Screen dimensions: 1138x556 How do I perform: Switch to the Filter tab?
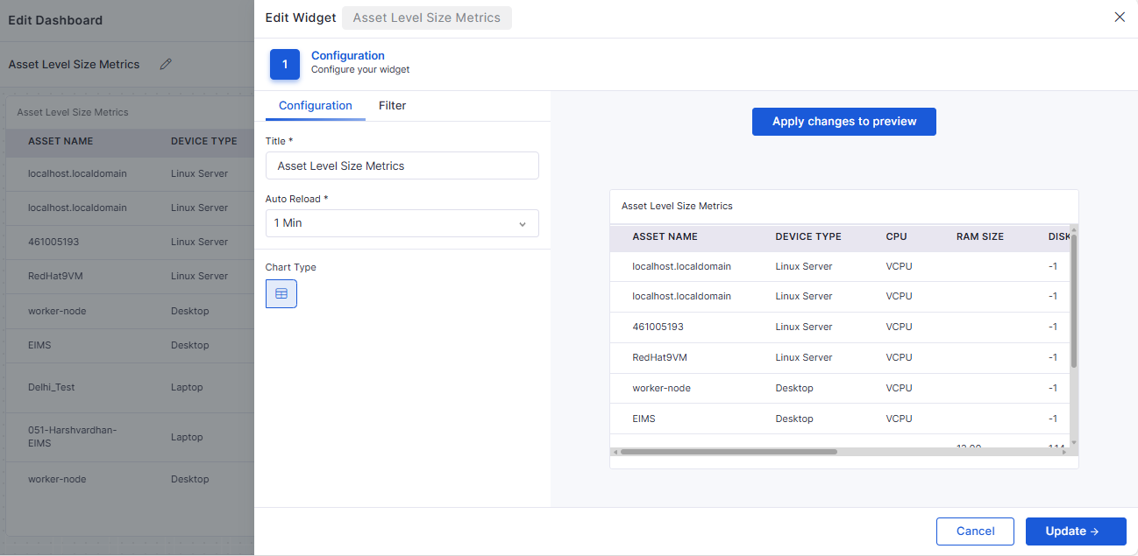tap(392, 106)
